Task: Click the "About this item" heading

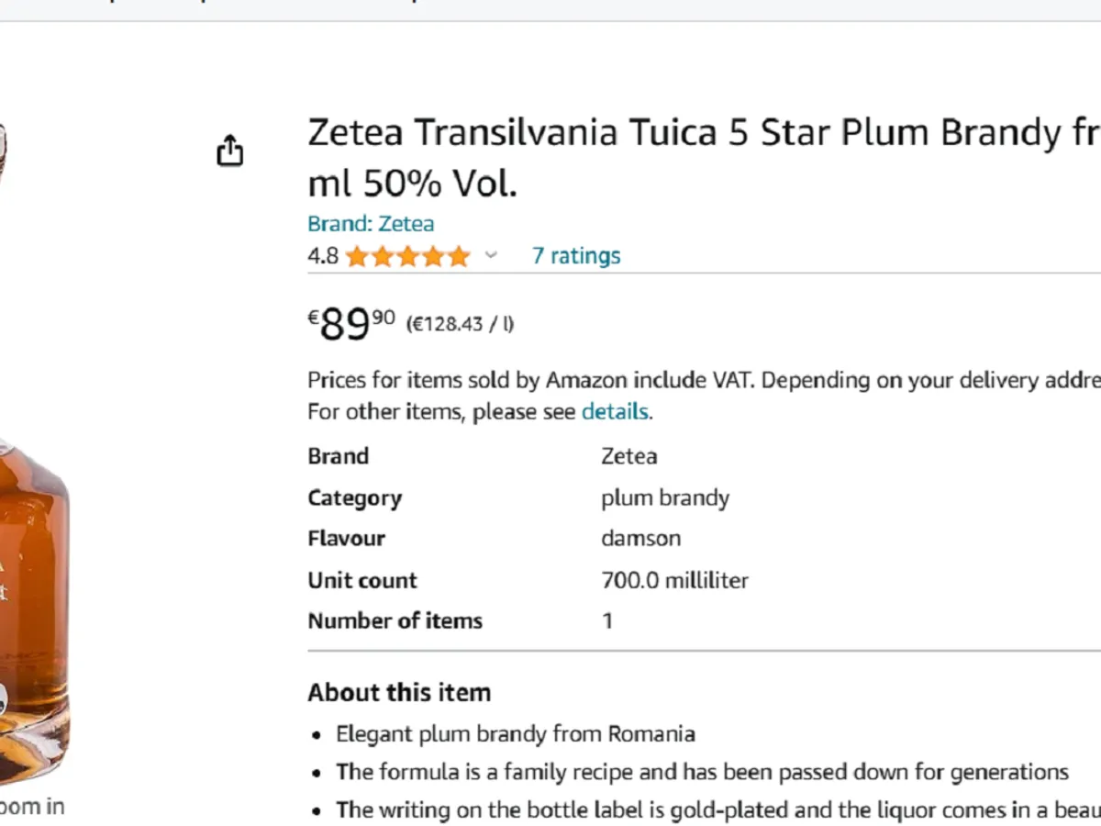Action: (x=399, y=692)
